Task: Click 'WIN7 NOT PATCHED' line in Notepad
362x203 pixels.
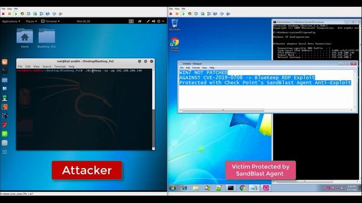Action: coord(204,73)
